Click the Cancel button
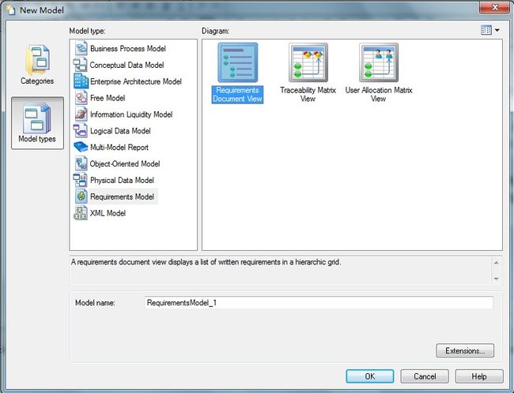 point(425,376)
